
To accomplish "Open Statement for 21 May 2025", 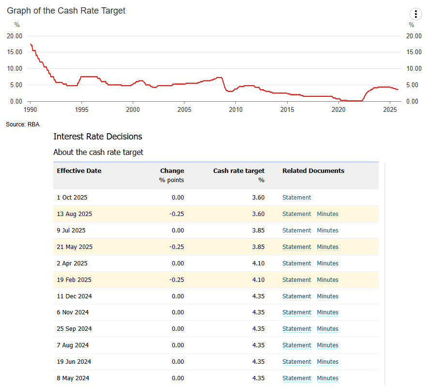I will [296, 247].
